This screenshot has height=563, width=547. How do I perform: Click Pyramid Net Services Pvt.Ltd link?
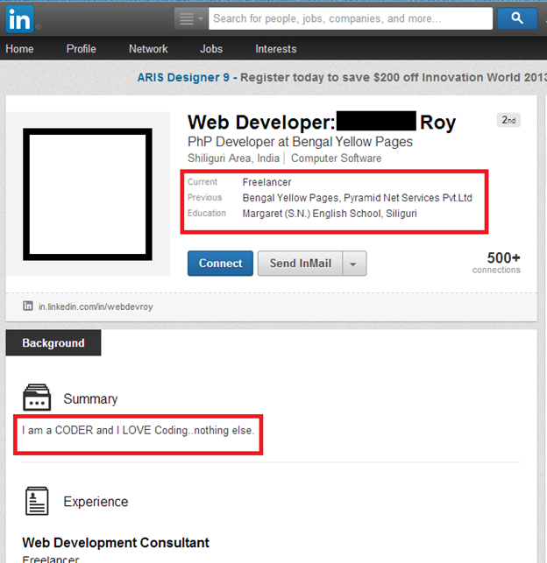pos(408,198)
